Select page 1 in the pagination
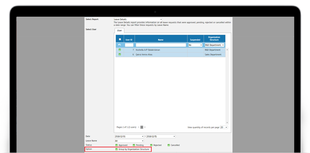 pyautogui.click(x=142, y=127)
